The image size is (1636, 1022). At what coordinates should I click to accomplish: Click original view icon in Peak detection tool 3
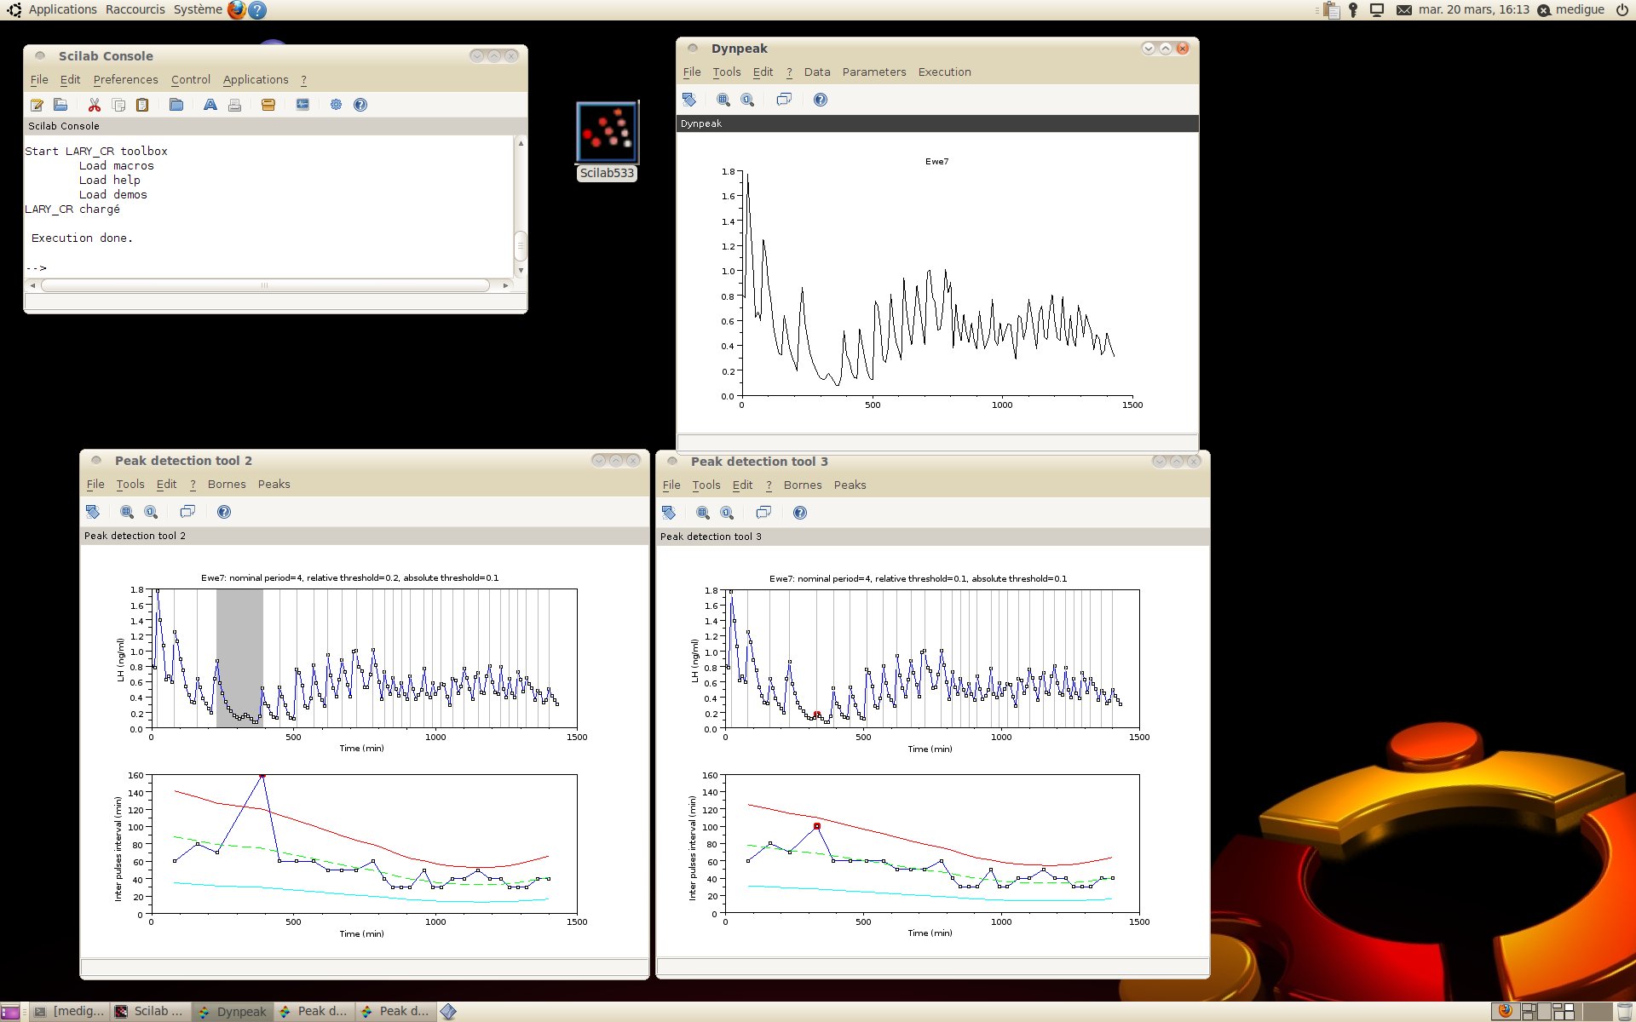tap(727, 513)
